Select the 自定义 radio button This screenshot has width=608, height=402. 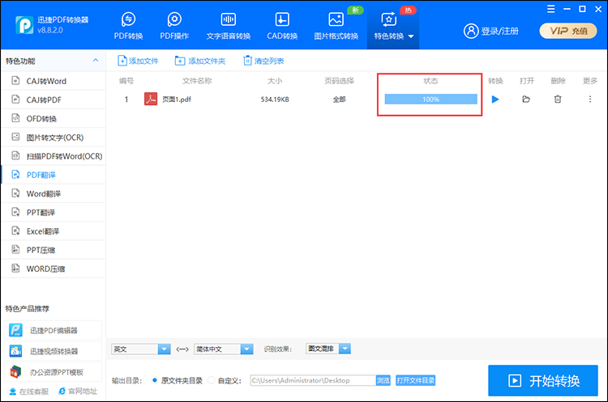click(x=212, y=380)
